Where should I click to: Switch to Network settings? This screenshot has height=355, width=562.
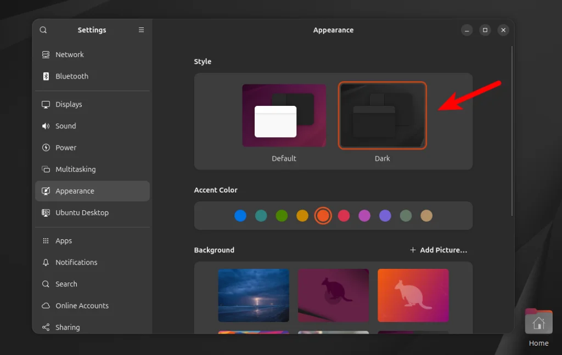(x=45, y=54)
